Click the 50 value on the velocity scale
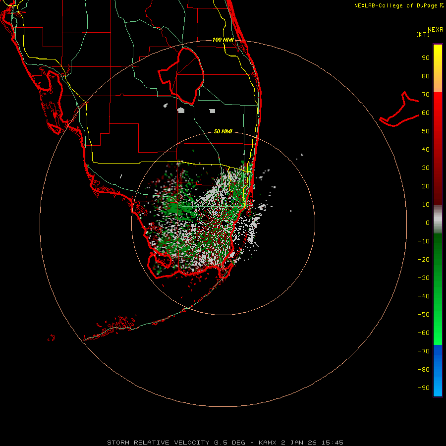 [426, 131]
